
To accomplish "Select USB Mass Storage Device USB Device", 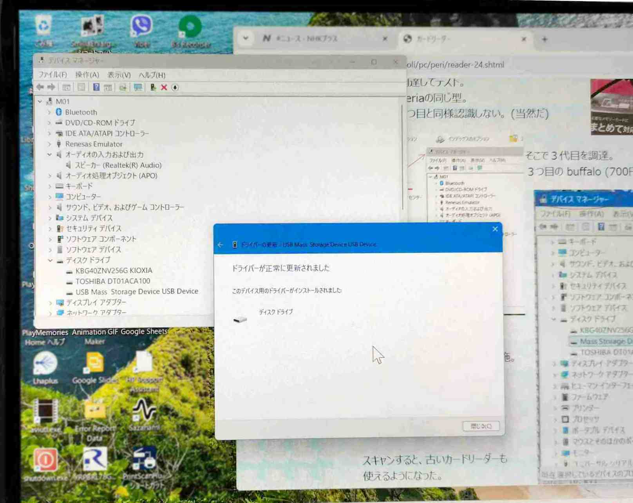I will [x=136, y=291].
